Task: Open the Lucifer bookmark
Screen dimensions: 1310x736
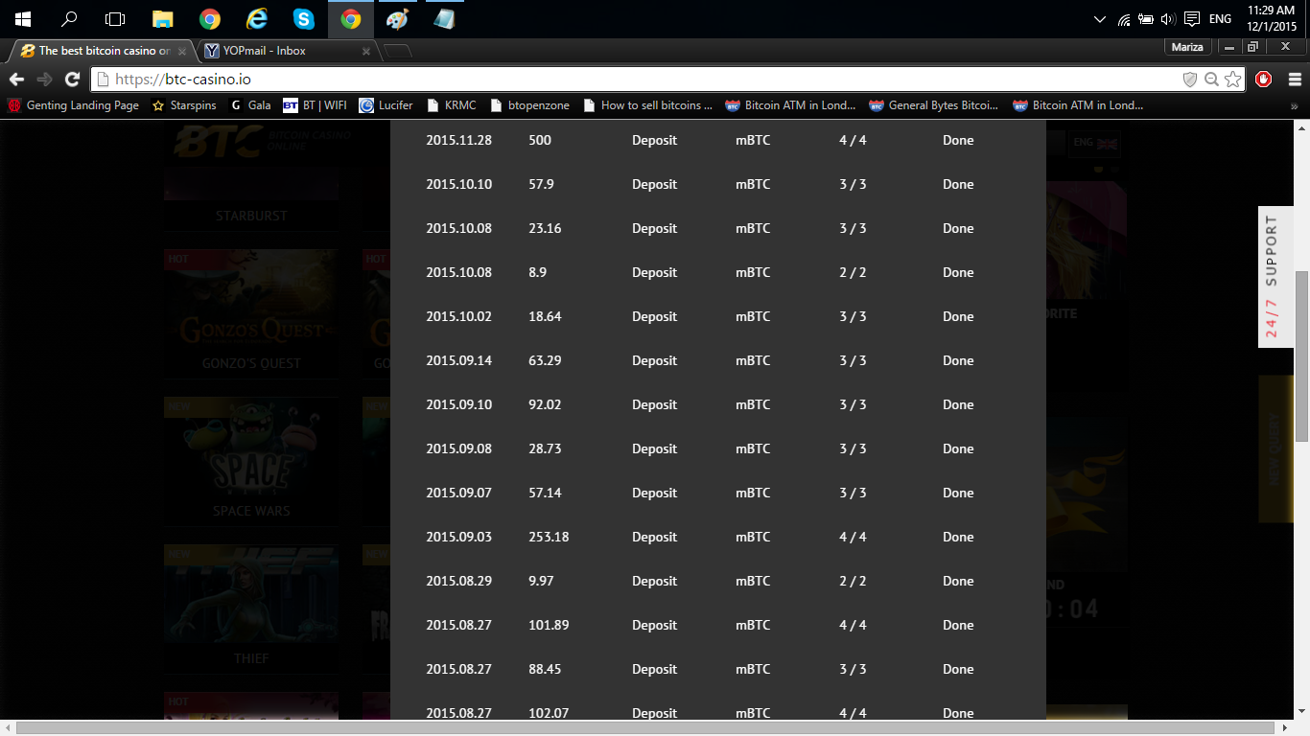Action: tap(386, 105)
